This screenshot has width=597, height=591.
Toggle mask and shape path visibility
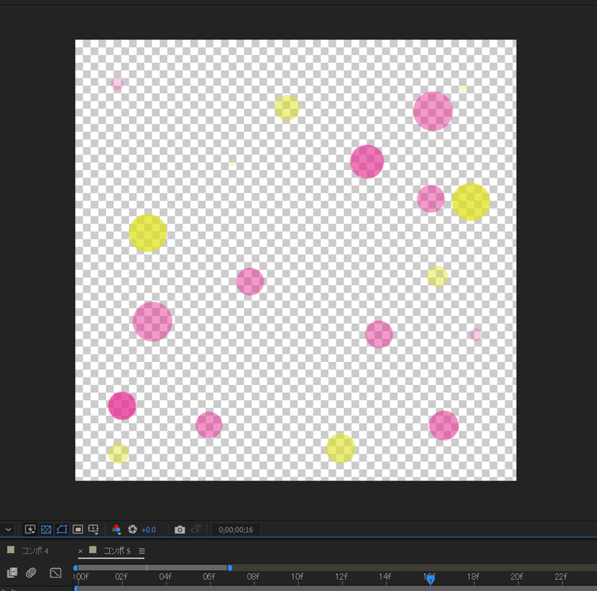pyautogui.click(x=62, y=529)
